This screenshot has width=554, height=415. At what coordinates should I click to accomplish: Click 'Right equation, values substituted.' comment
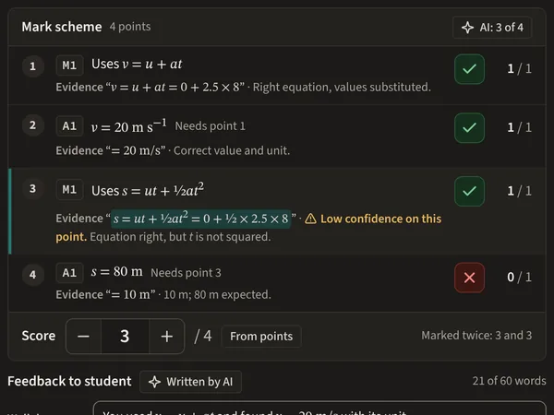click(x=342, y=88)
